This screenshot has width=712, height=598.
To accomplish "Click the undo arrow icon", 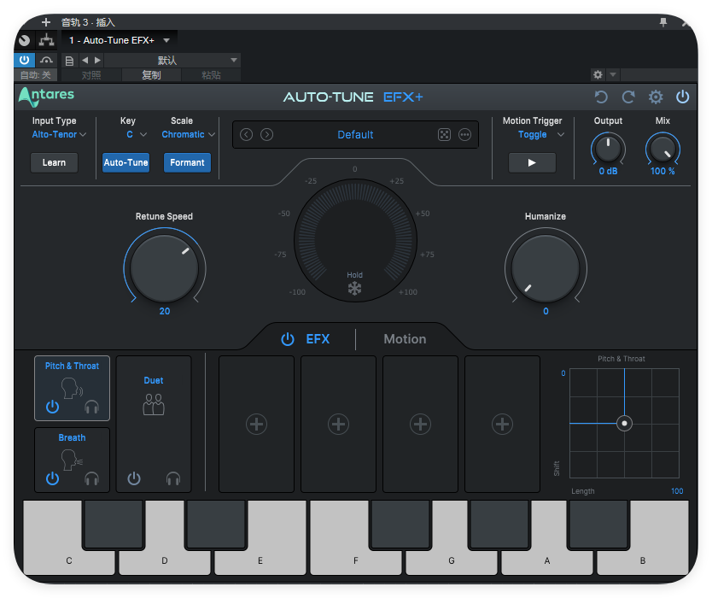I will click(x=601, y=97).
